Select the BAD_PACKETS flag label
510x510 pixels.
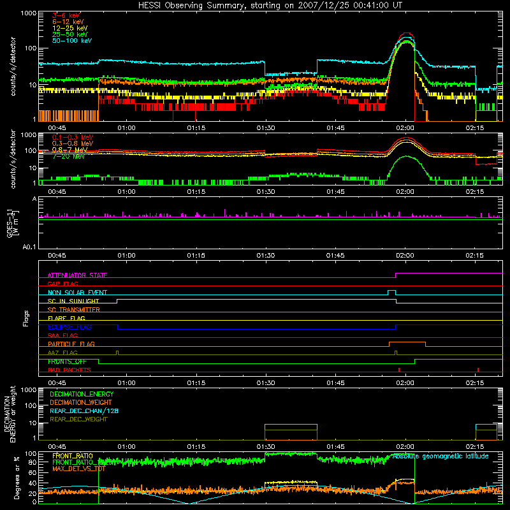click(x=69, y=370)
